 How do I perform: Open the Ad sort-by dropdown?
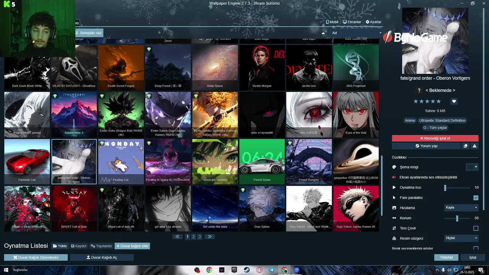pyautogui.click(x=356, y=33)
